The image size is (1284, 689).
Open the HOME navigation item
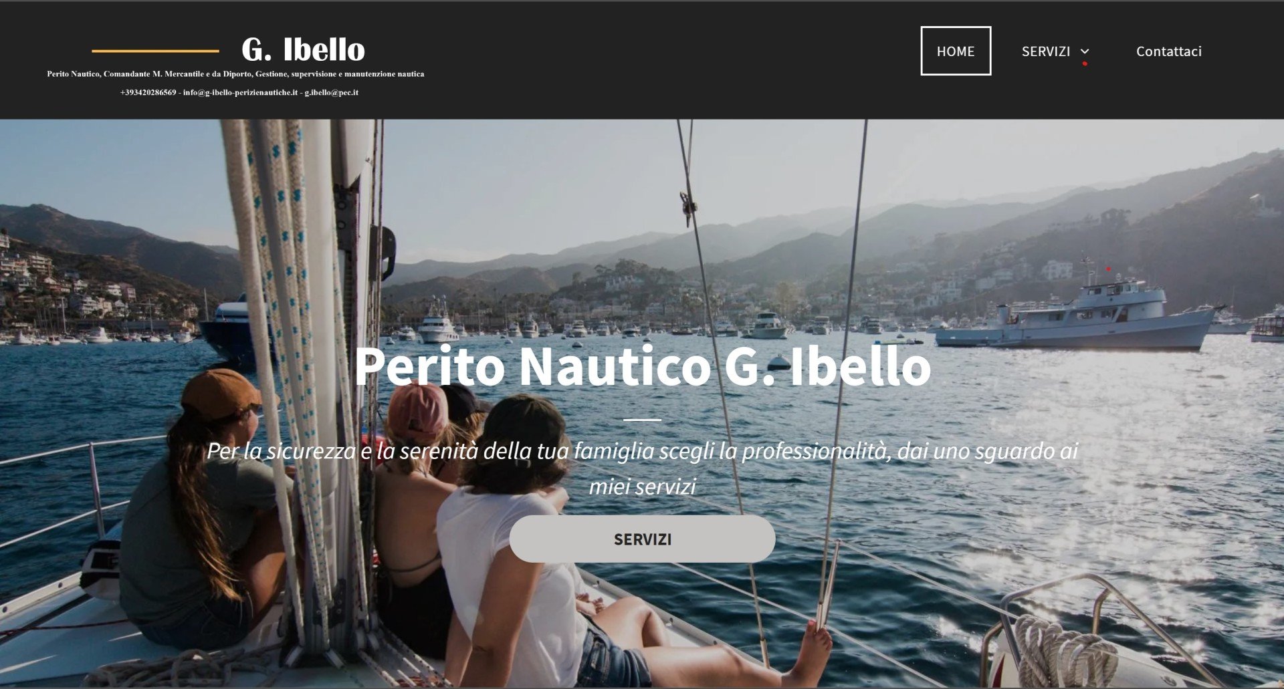coord(956,51)
